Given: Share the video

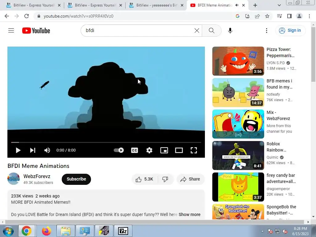Looking at the screenshot, I should tap(190, 179).
